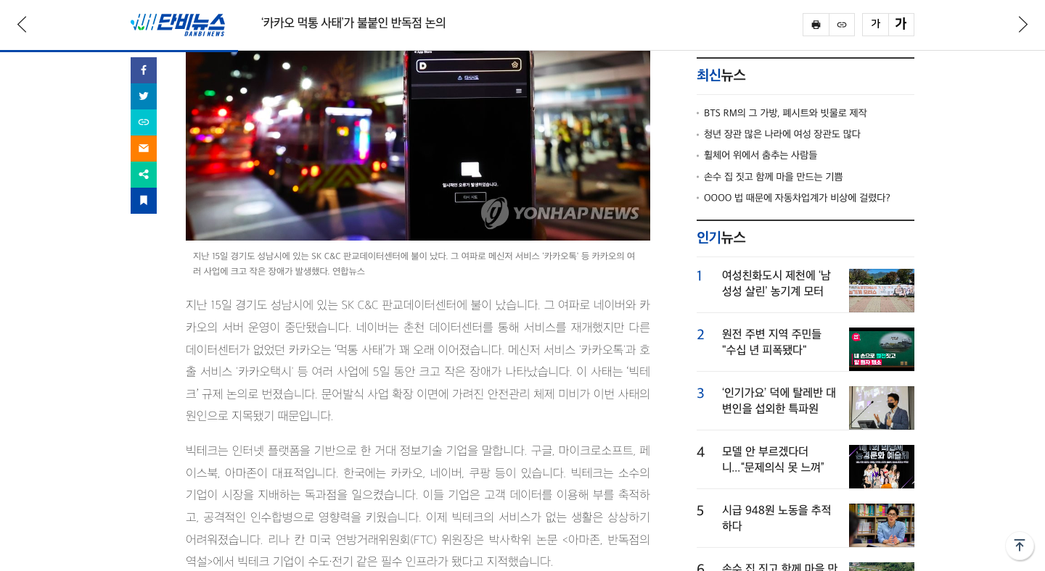Image resolution: width=1045 pixels, height=571 pixels.
Task: Open '손수 집 짓고 함께 마을' latest link
Action: point(774,177)
